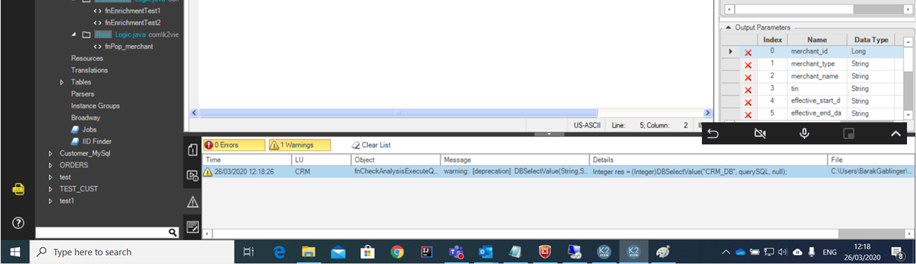
Task: Open notification center in system tray
Action: [x=897, y=252]
